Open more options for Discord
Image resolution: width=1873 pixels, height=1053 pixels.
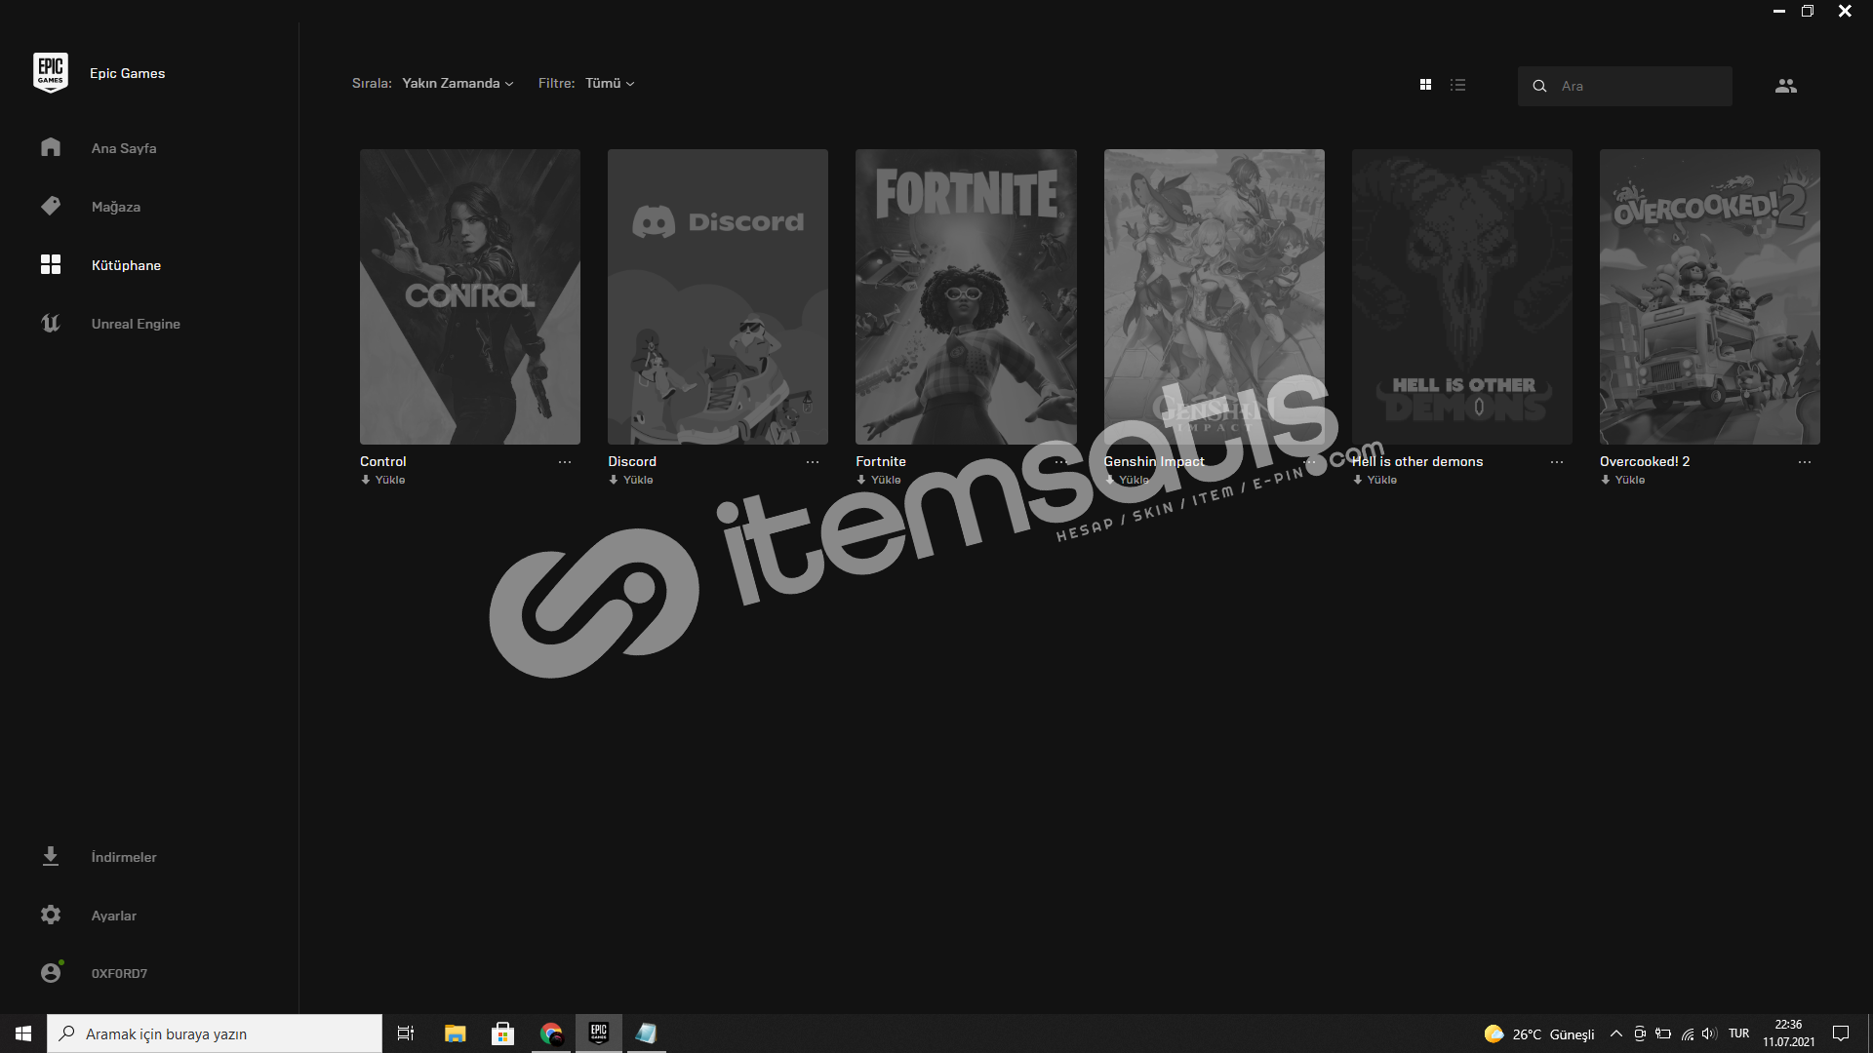[x=813, y=462]
